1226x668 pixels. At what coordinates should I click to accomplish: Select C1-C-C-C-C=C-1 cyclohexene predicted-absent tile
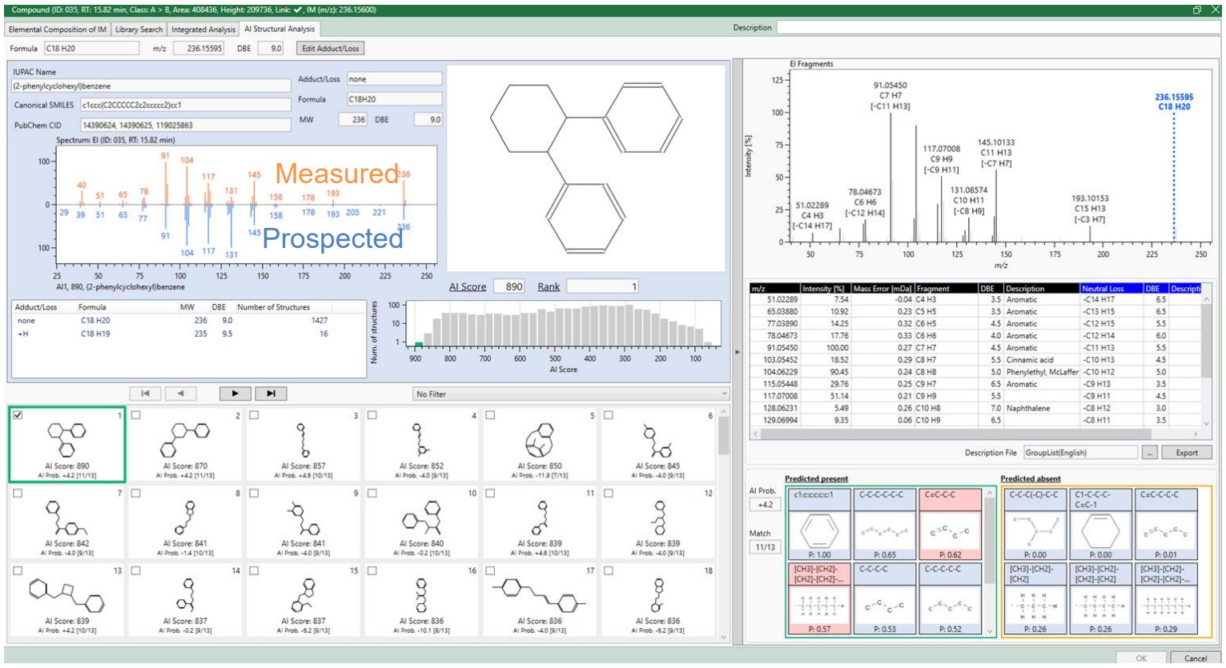coord(1101,524)
